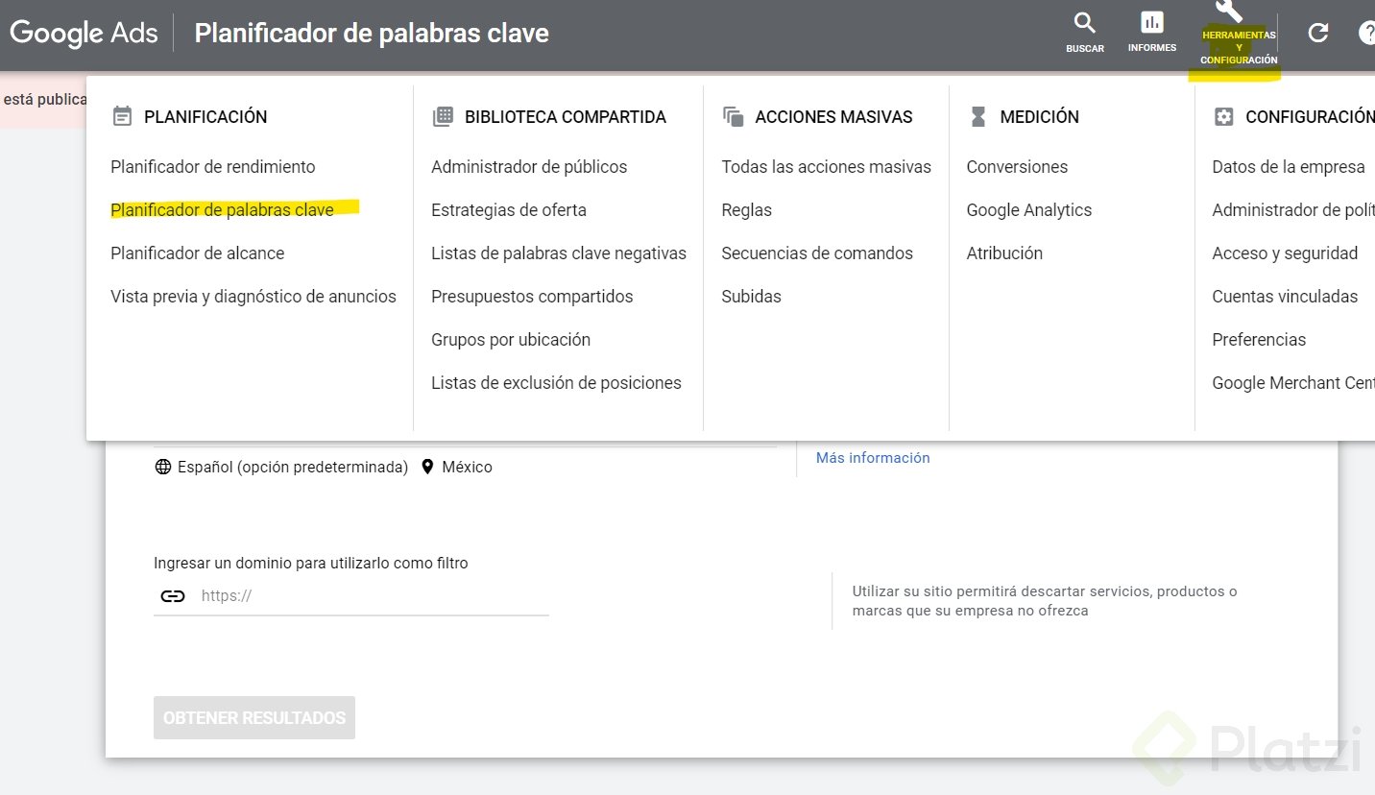Click the Obtener Resultados button
The image size is (1375, 795).
[x=254, y=718]
